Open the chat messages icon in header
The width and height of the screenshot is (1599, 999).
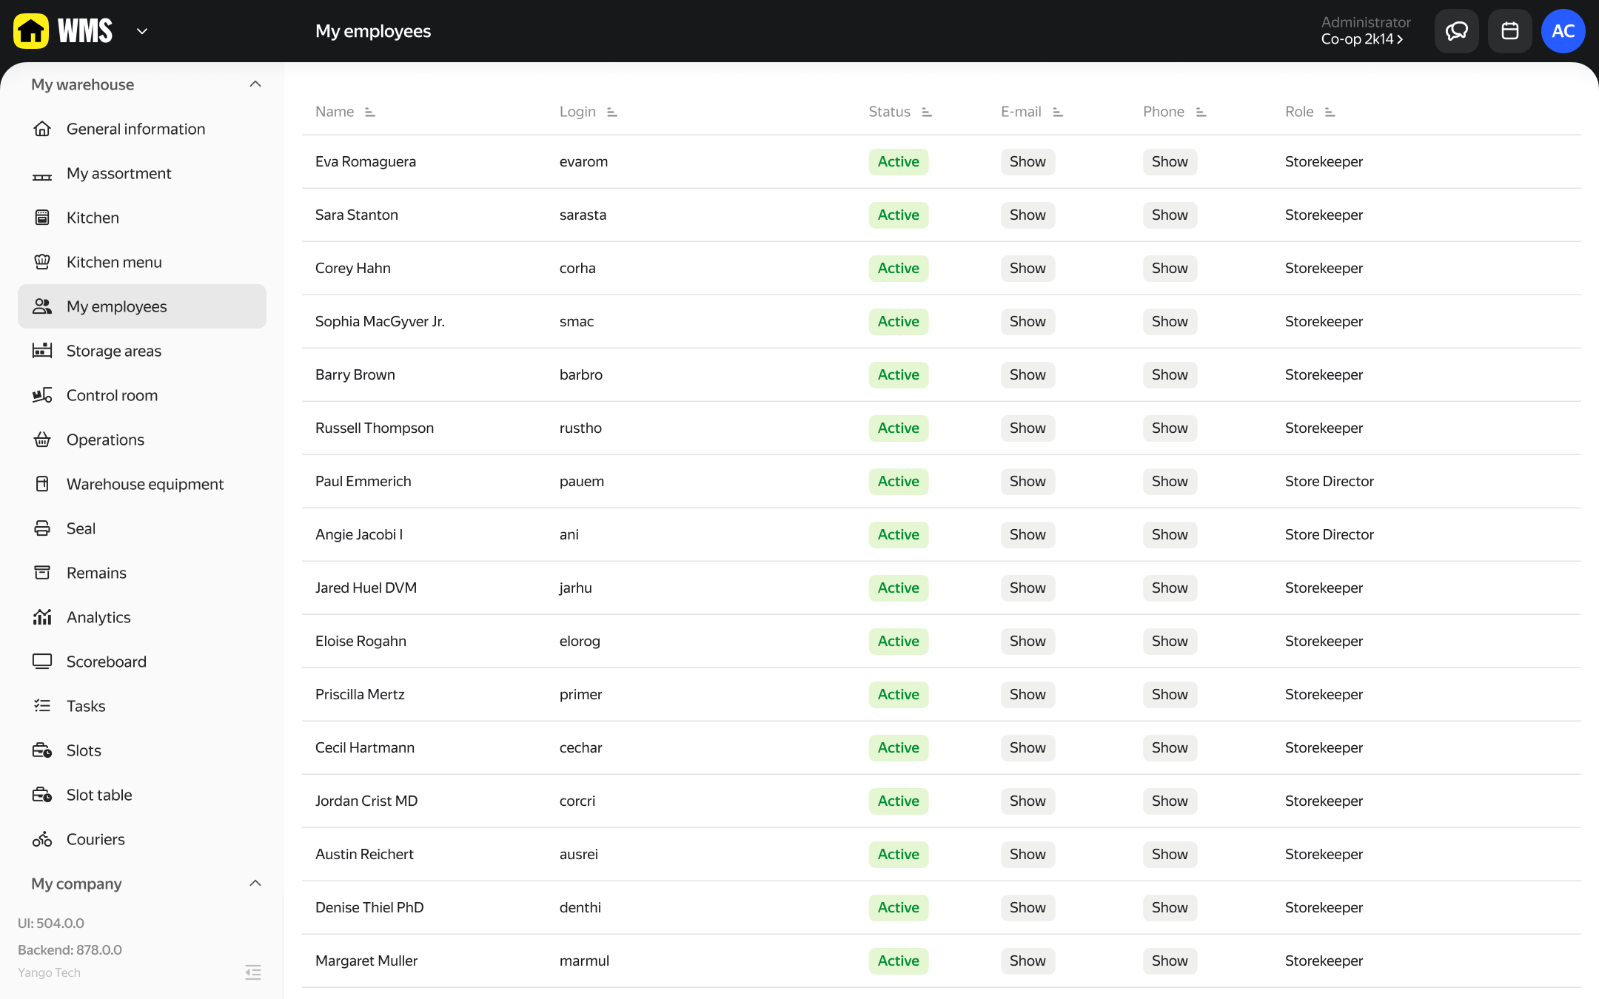coord(1456,31)
